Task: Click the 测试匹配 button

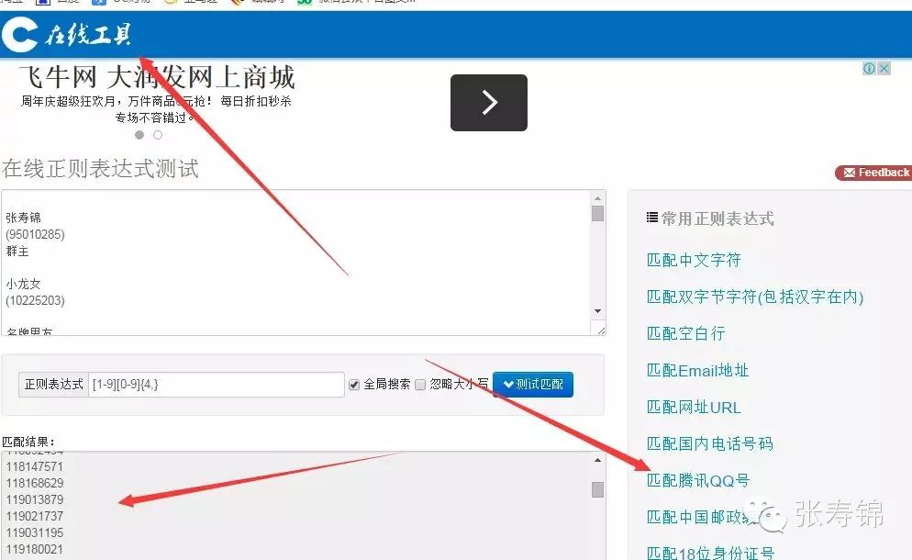Action: point(533,384)
